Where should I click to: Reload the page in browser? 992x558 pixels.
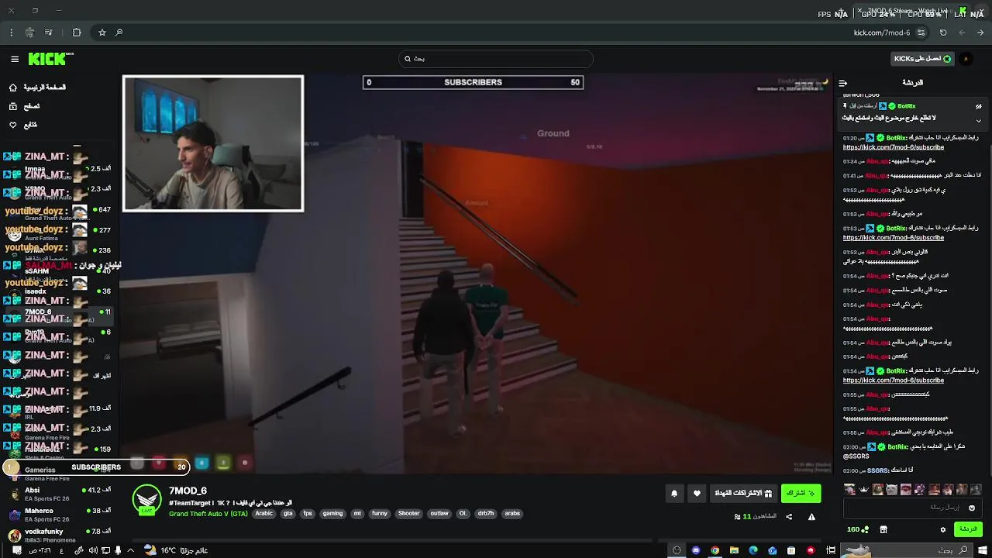(943, 33)
